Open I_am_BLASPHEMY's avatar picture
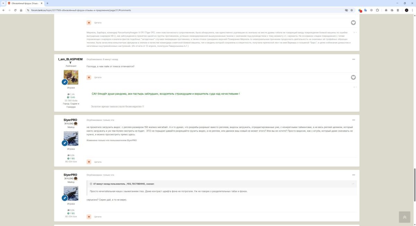This screenshot has height=226, width=416. click(x=71, y=77)
